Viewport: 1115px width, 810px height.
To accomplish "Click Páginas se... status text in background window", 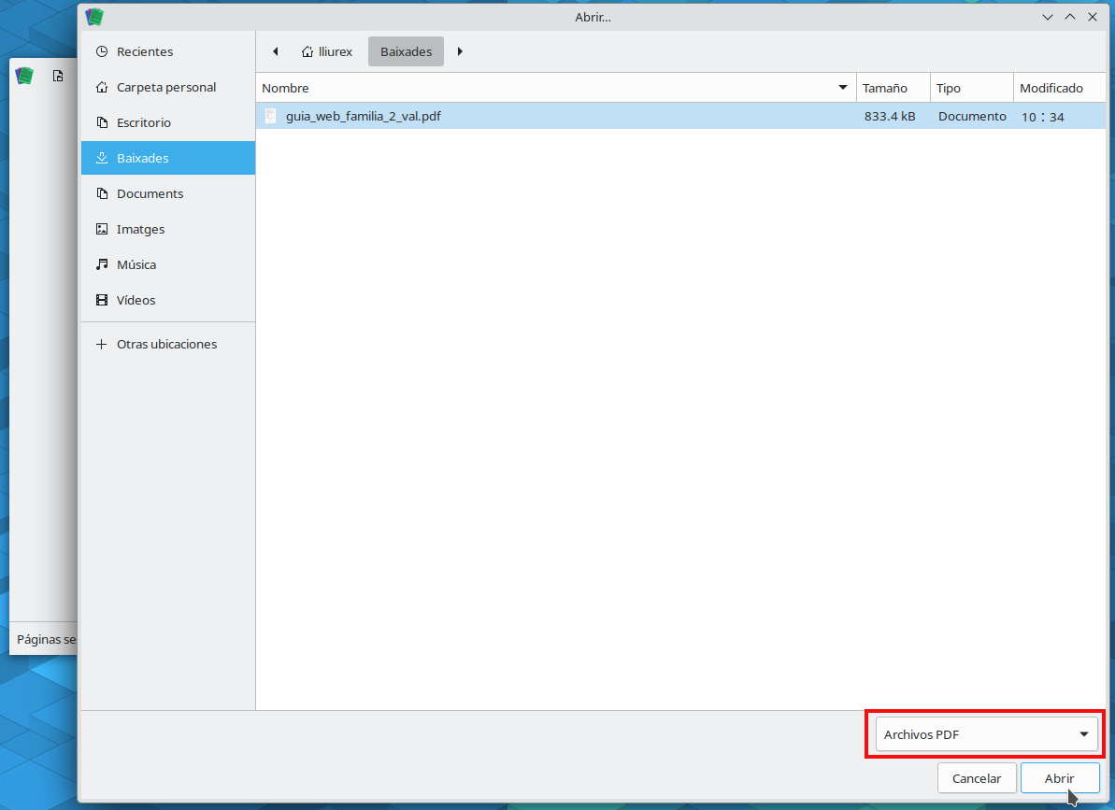I will coord(46,639).
